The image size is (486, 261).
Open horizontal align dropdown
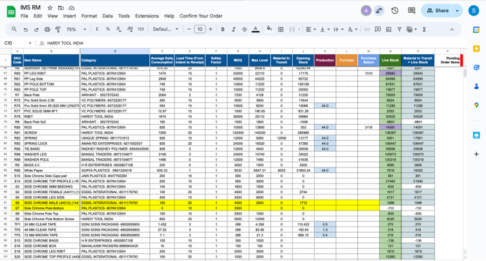[311, 30]
